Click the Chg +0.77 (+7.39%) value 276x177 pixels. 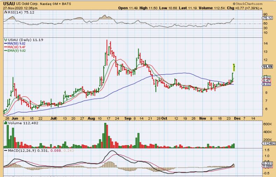[243, 8]
